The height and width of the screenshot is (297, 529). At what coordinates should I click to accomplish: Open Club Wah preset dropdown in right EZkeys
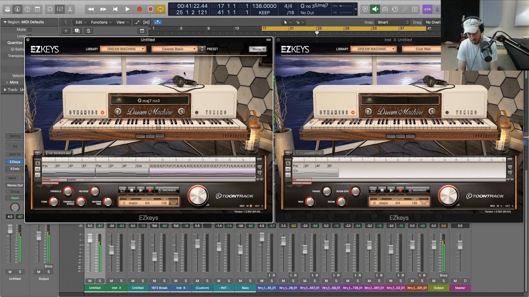[422, 49]
